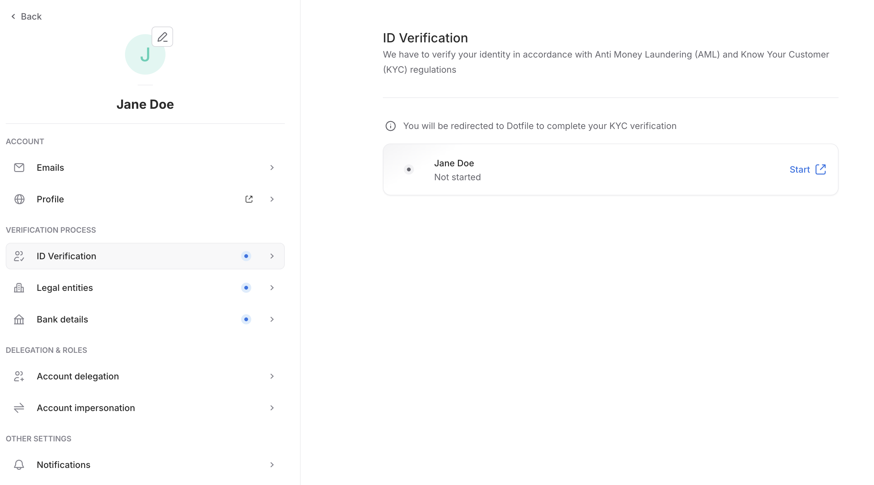Viewport: 874px width, 485px height.
Task: Expand Account impersonation with its chevron
Action: tap(272, 408)
